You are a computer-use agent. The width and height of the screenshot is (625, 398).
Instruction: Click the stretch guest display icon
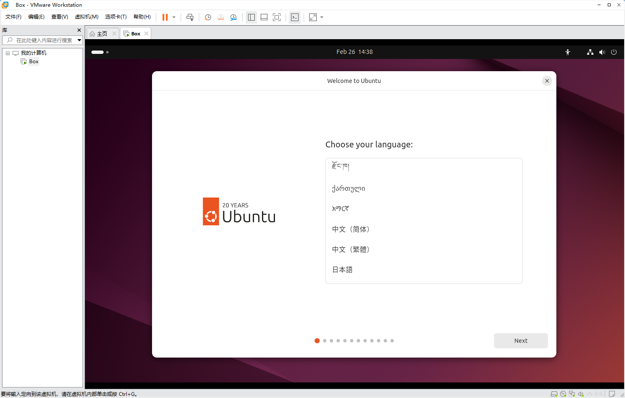(x=313, y=17)
